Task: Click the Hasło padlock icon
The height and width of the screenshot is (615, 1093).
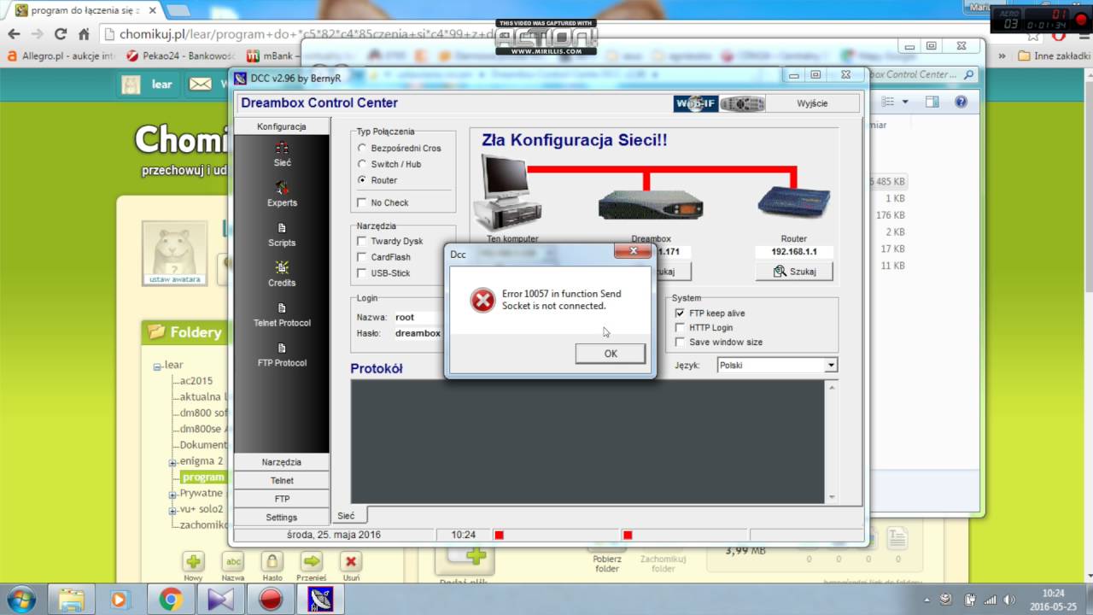Action: (272, 561)
